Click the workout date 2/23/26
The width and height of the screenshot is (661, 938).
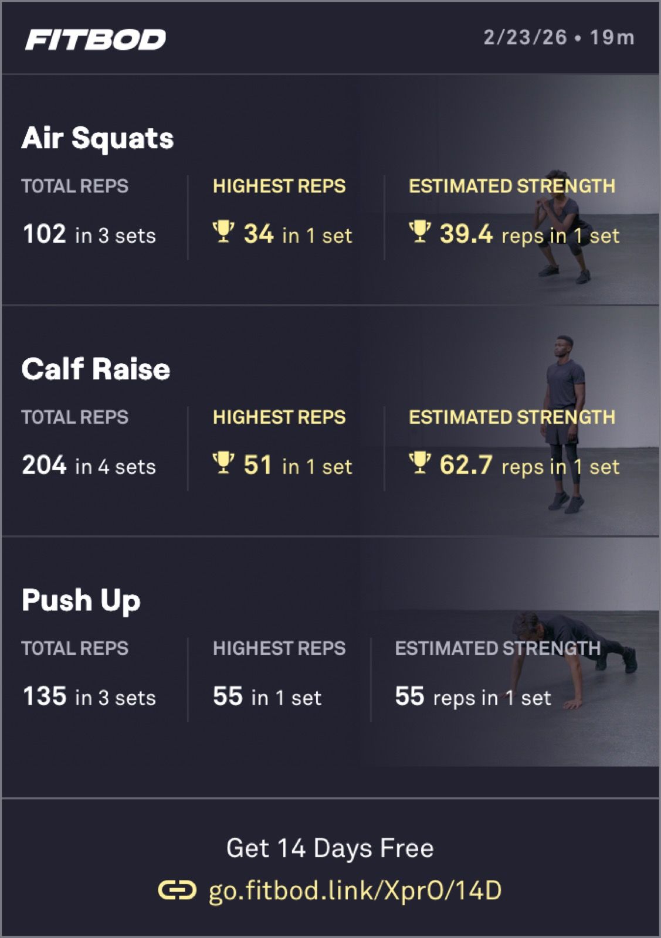(x=525, y=38)
